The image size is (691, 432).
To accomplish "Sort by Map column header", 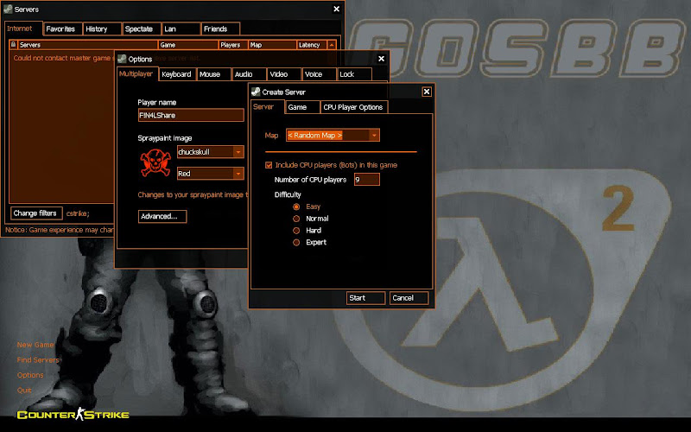I will (x=272, y=45).
